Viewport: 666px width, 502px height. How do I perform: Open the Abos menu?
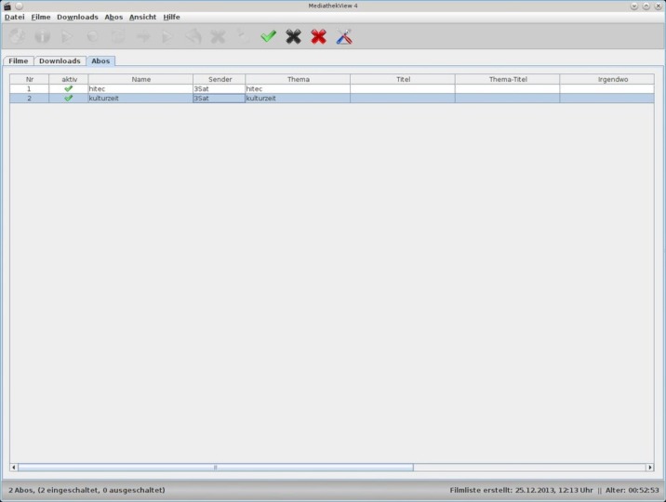(x=113, y=17)
